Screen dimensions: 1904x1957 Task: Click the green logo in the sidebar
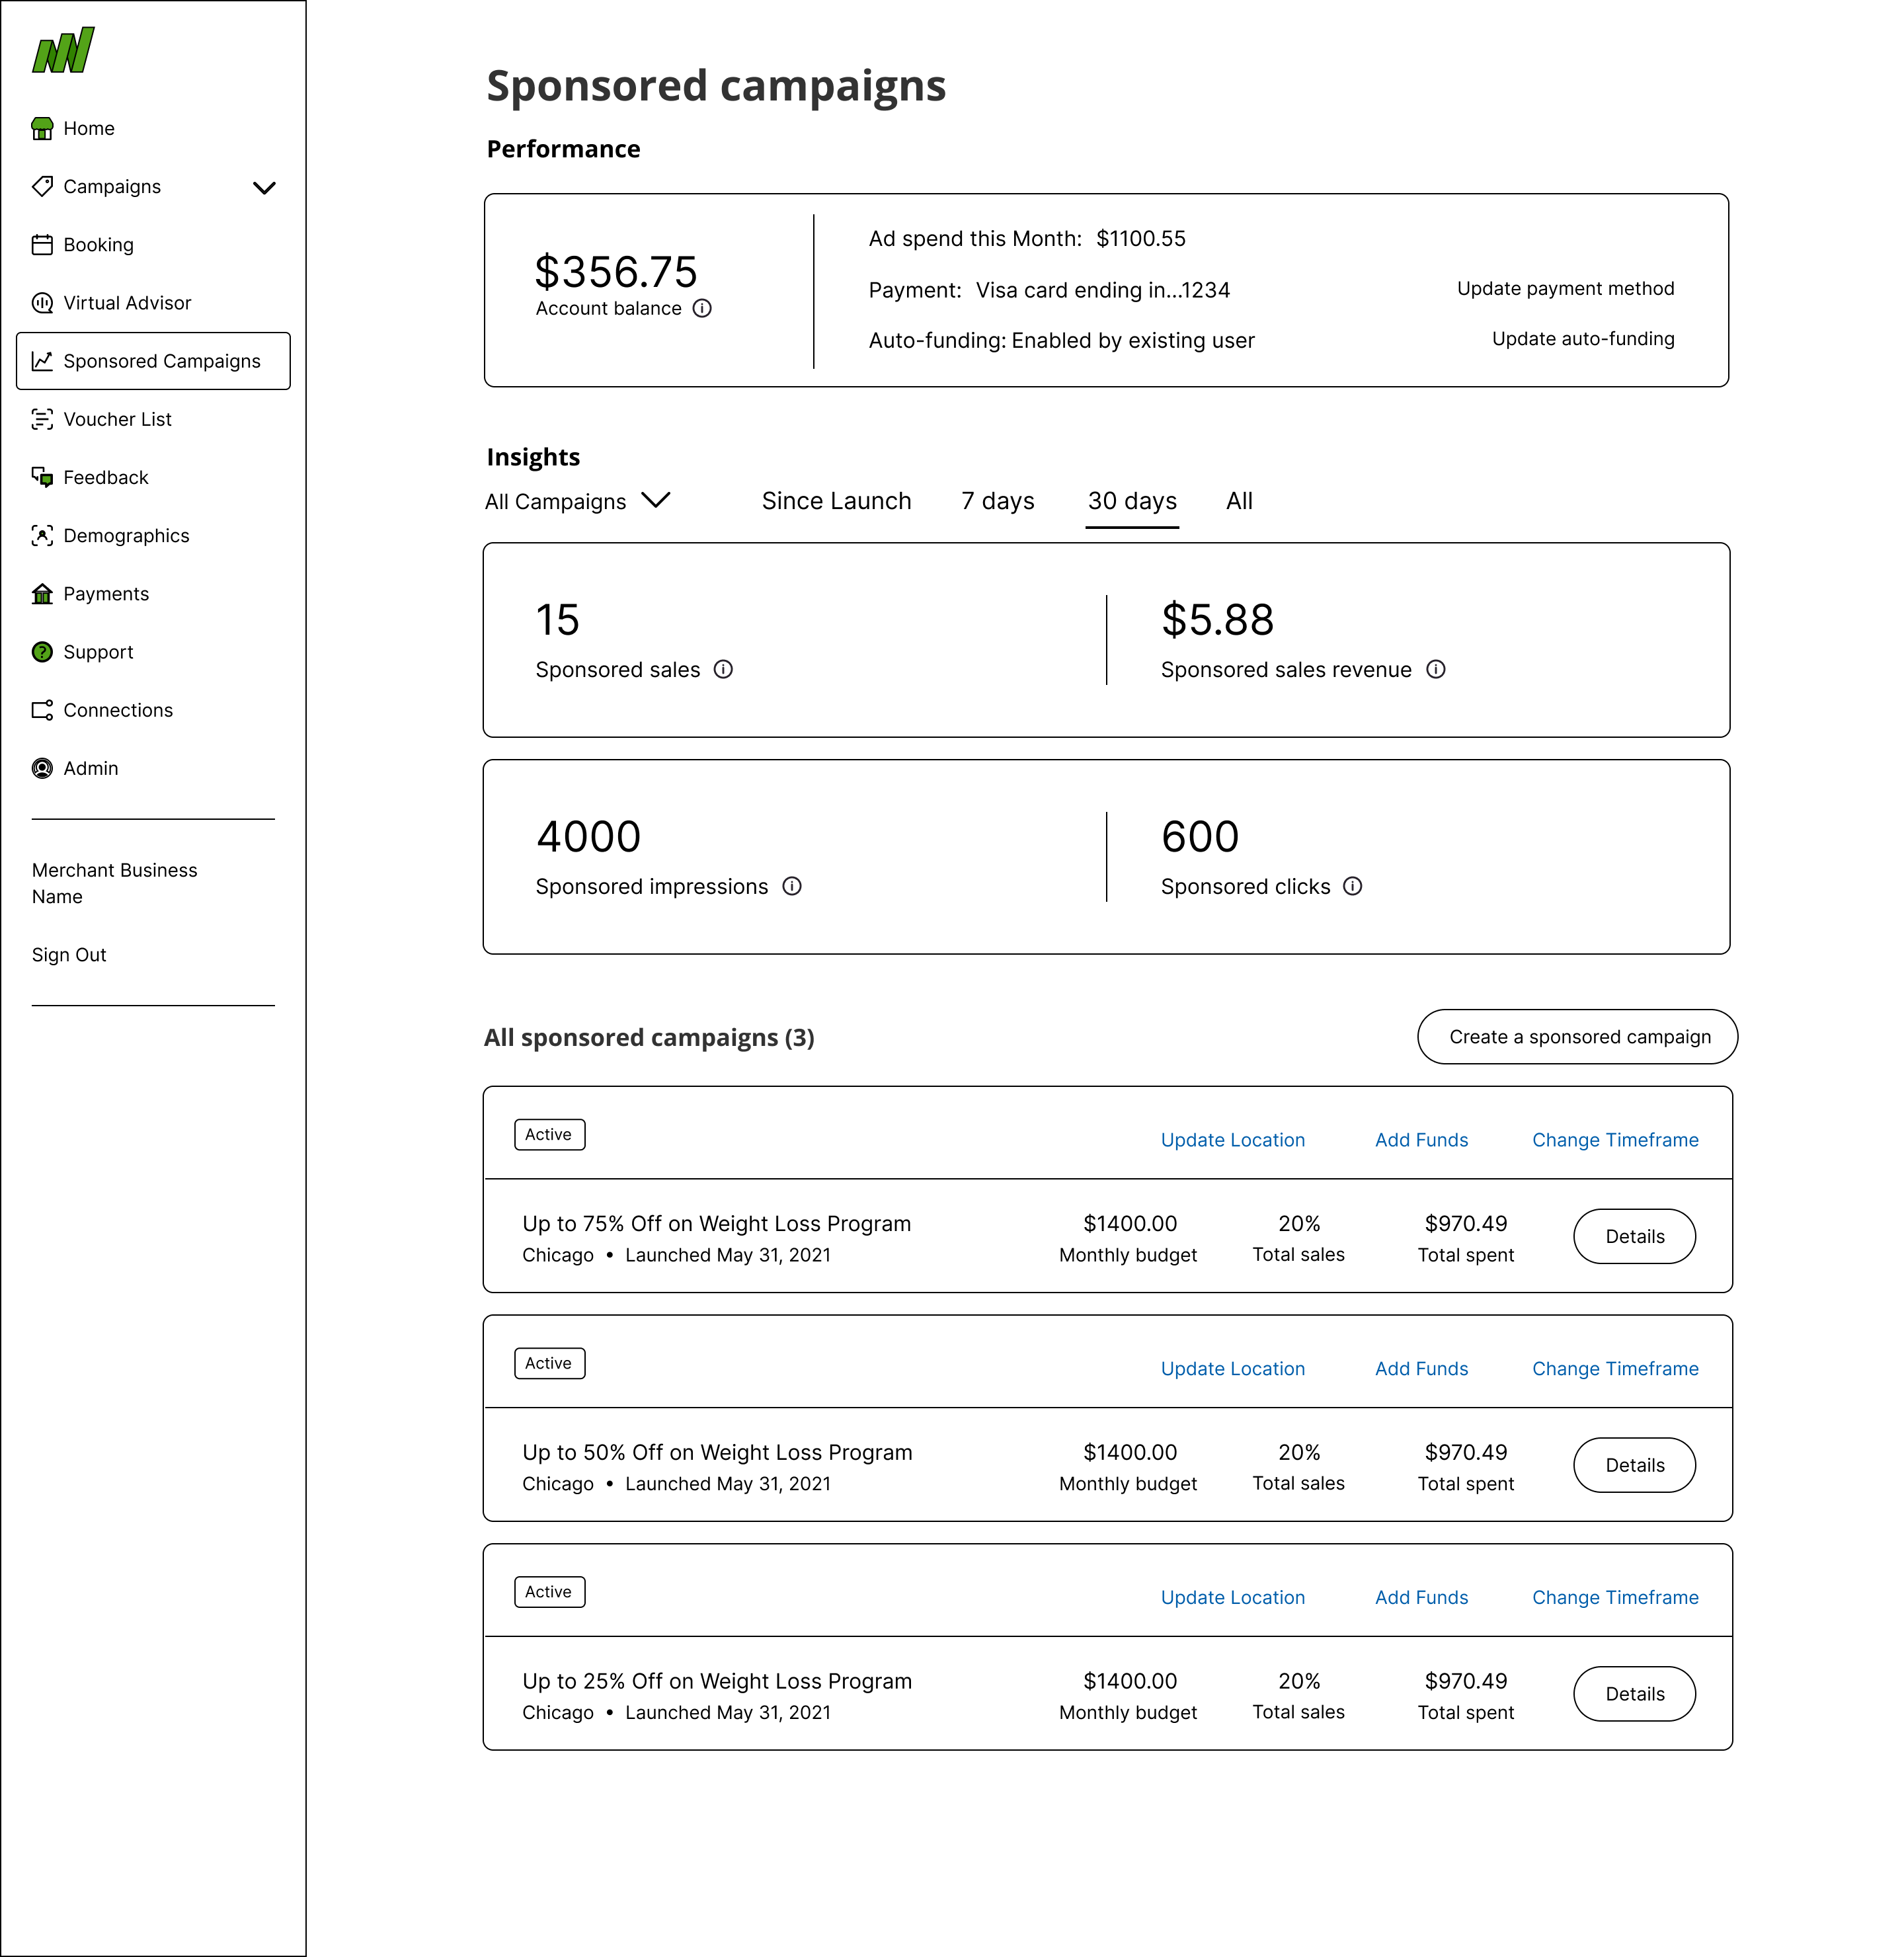click(63, 51)
